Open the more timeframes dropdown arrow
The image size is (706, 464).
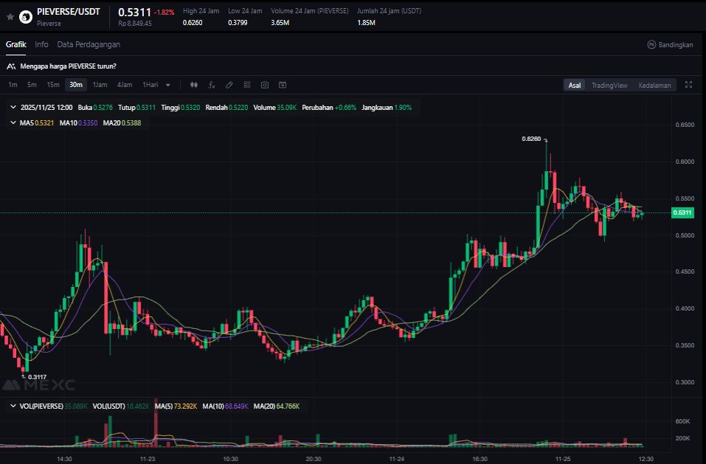click(168, 85)
